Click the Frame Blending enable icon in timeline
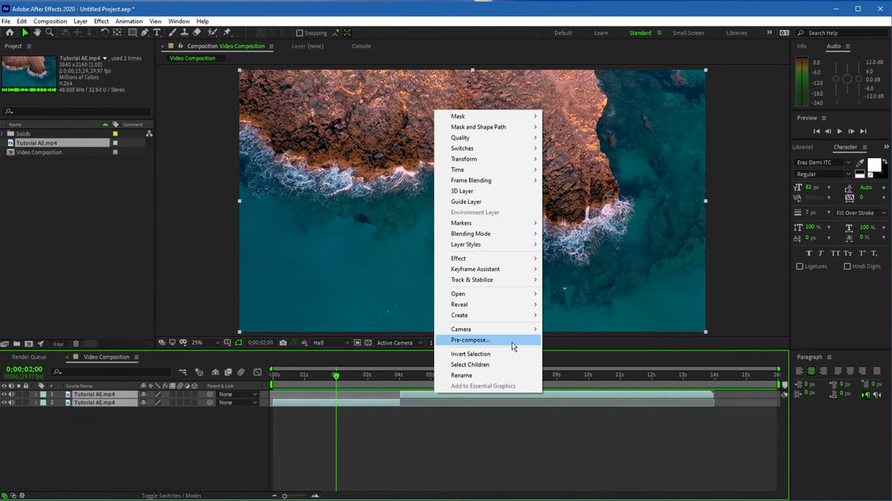892x501 pixels. [228, 372]
